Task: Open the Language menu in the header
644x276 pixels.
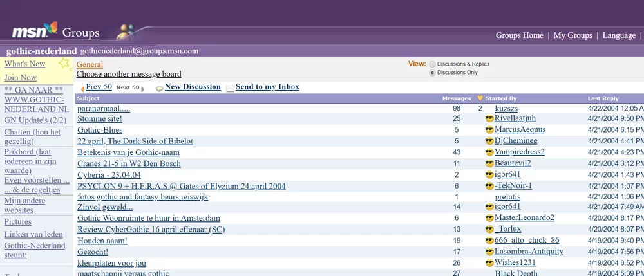Action: coord(619,35)
